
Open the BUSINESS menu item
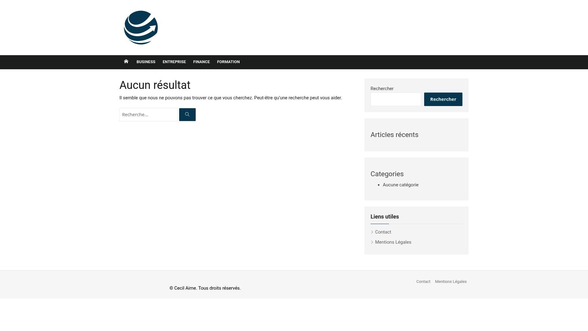(146, 62)
